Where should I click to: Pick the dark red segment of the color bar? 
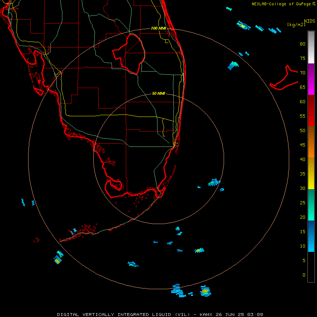click(311, 103)
